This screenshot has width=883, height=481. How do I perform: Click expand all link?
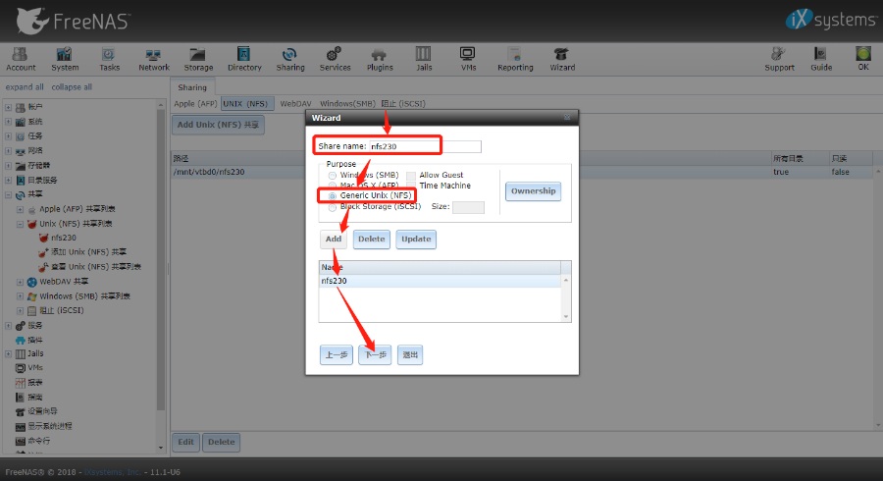click(x=25, y=87)
